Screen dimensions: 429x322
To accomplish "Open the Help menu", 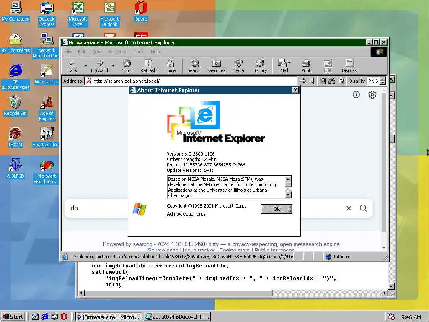I will click(x=155, y=52).
